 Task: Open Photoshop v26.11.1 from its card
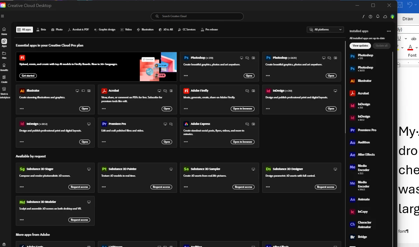(x=331, y=76)
